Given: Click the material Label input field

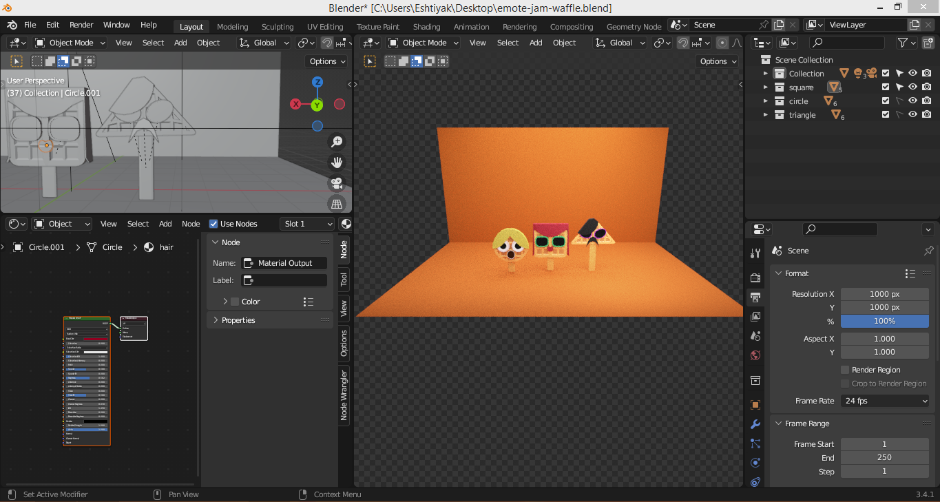Looking at the screenshot, I should [x=284, y=280].
